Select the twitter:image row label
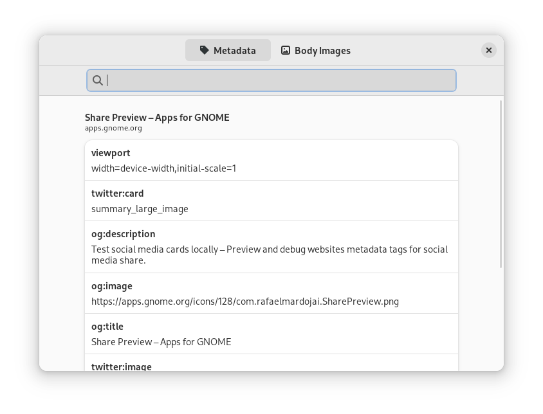 122,366
